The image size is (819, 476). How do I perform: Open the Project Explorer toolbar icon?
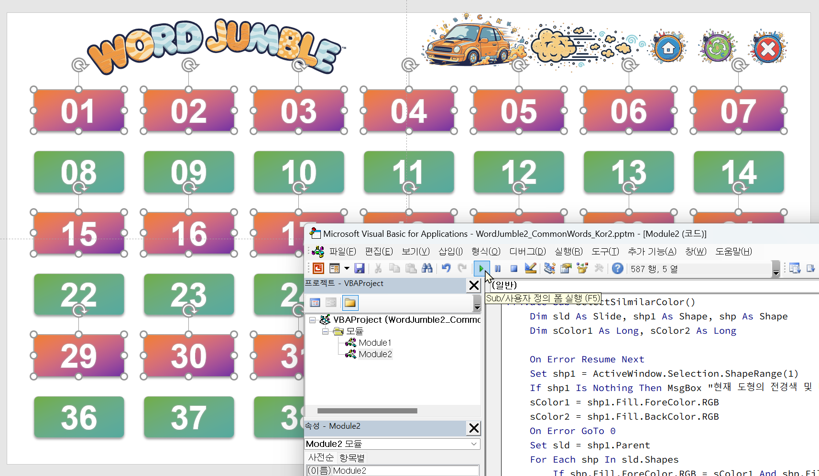(x=549, y=268)
